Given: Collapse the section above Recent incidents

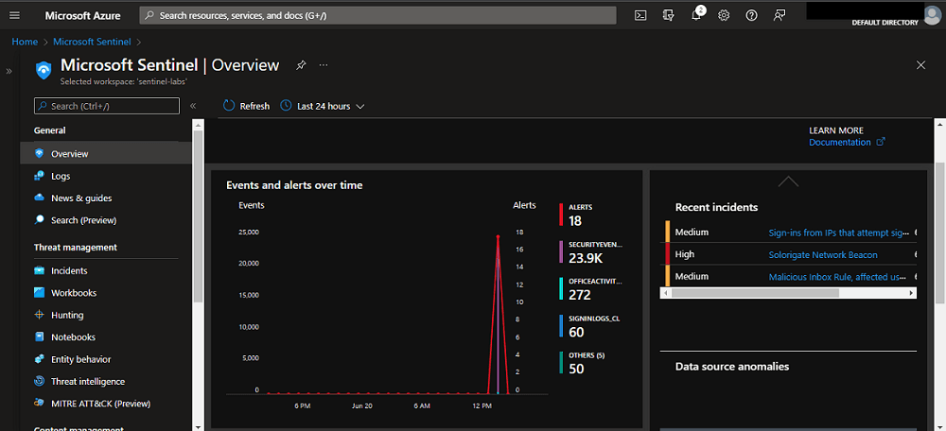Looking at the screenshot, I should pos(787,181).
